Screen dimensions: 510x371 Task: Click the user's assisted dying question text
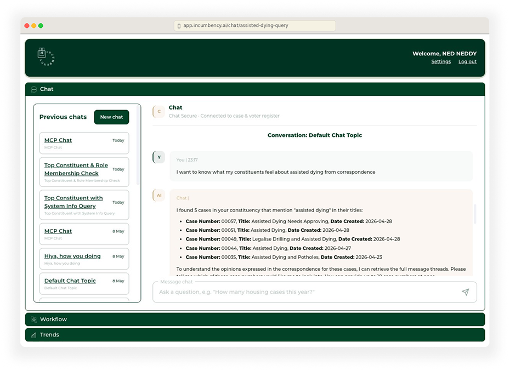coord(276,172)
